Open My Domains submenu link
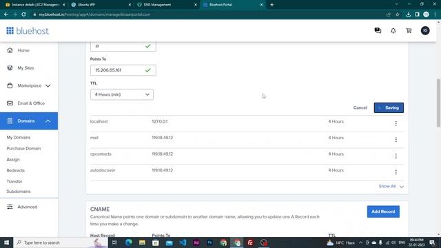441x248 pixels. (x=19, y=138)
